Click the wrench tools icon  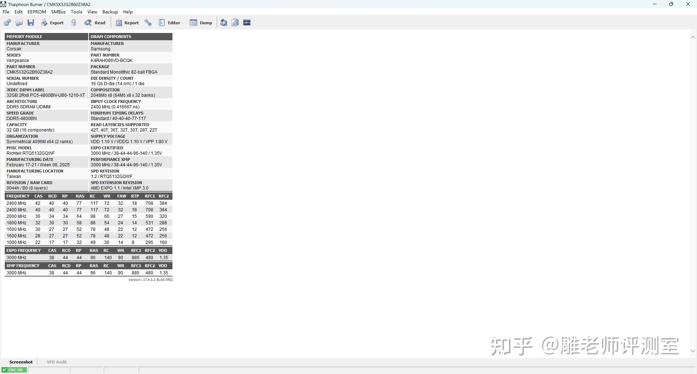click(148, 22)
